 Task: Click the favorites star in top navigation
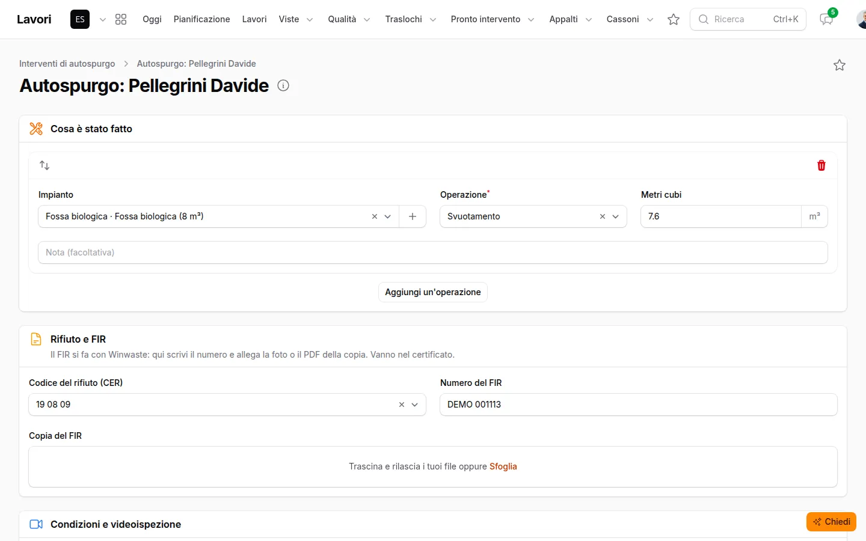tap(674, 19)
